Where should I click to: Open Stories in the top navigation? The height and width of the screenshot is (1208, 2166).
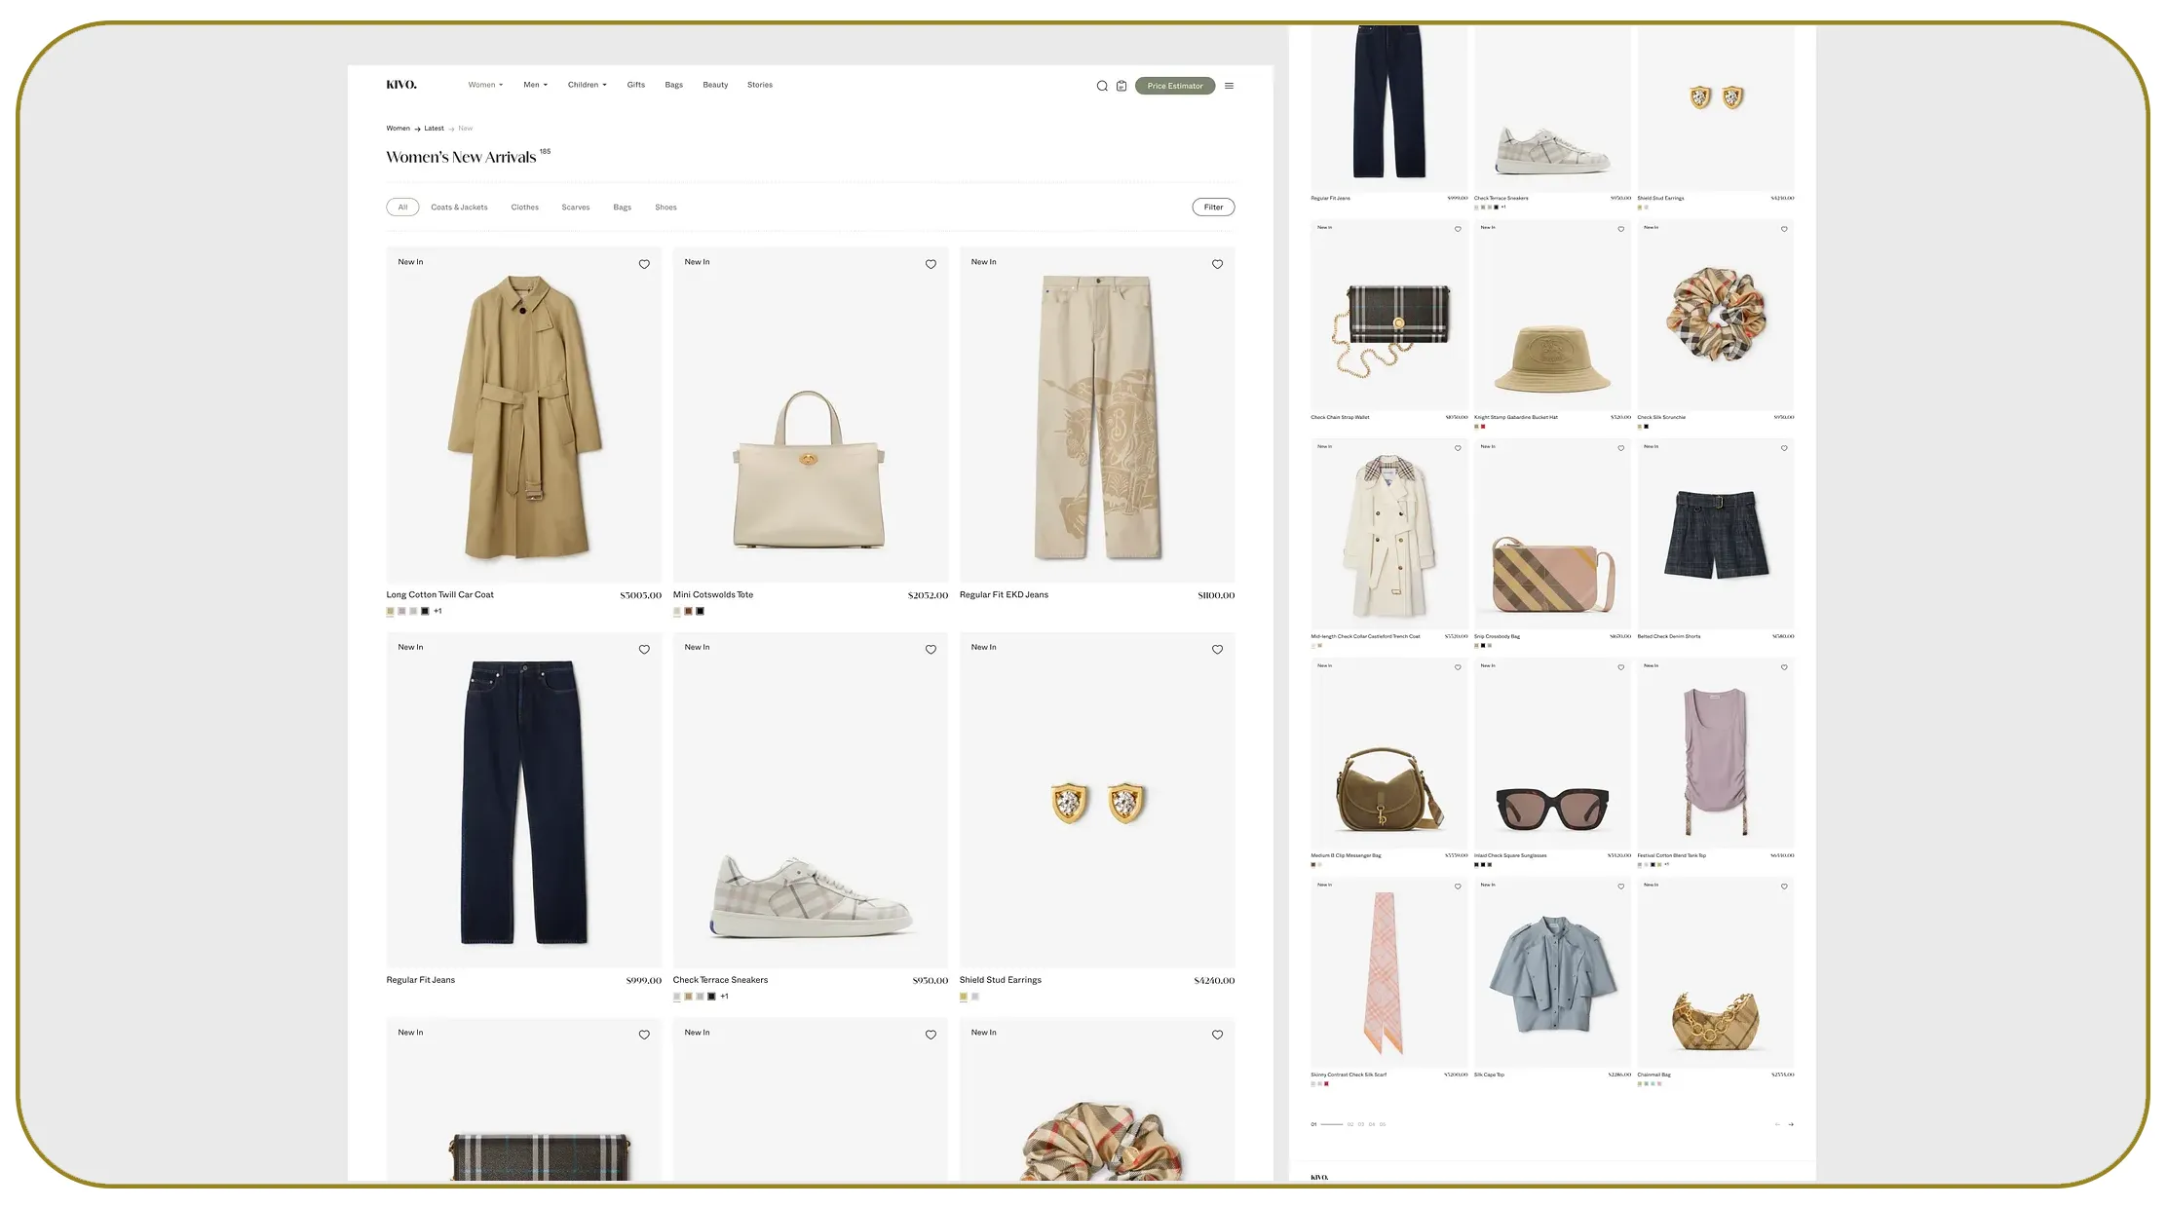click(760, 85)
